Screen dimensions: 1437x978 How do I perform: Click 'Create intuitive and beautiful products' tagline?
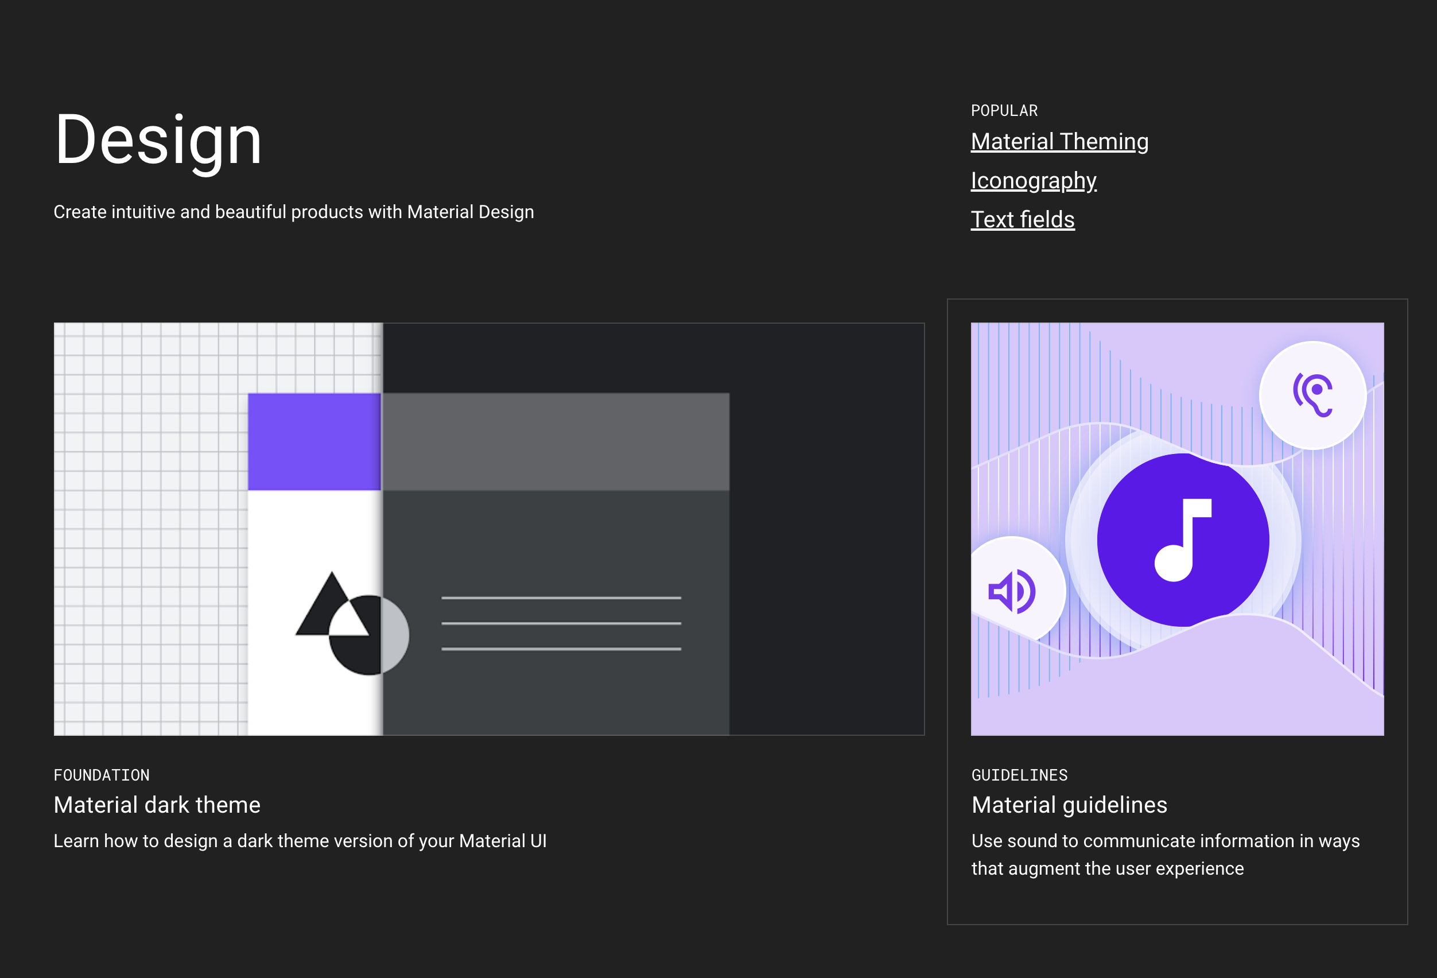[294, 212]
